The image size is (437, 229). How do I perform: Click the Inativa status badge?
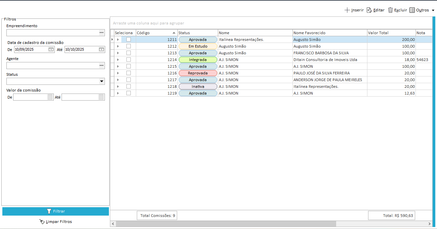pyautogui.click(x=198, y=87)
